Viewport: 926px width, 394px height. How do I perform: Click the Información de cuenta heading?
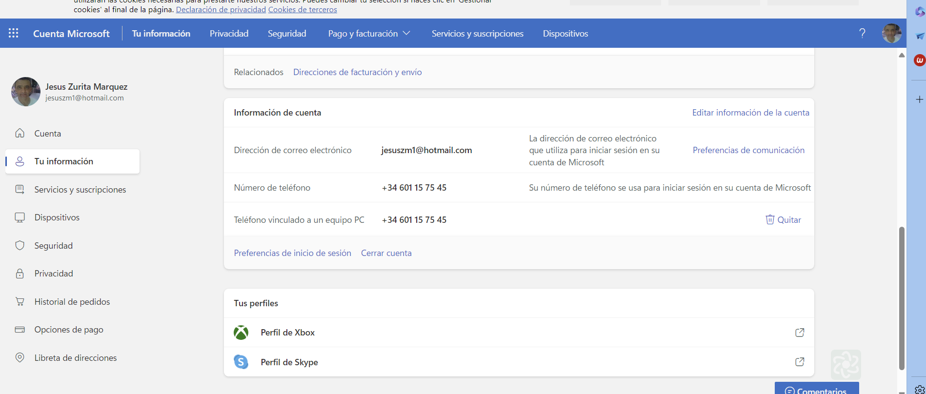277,113
